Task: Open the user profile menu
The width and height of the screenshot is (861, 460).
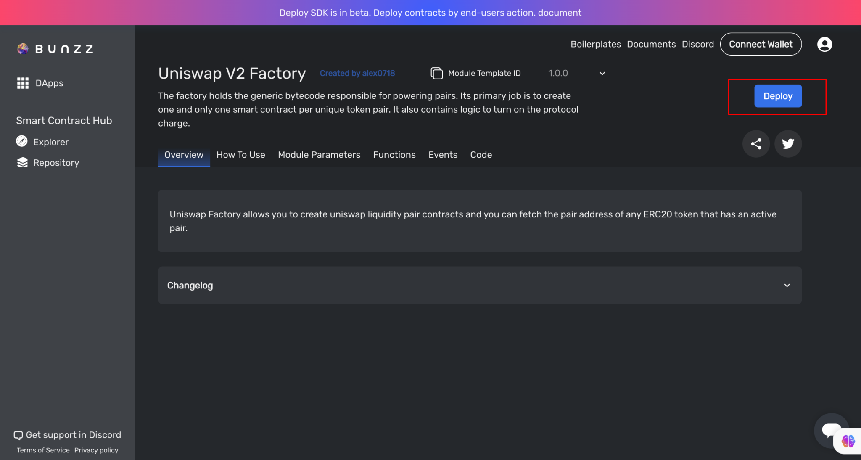Action: point(824,44)
